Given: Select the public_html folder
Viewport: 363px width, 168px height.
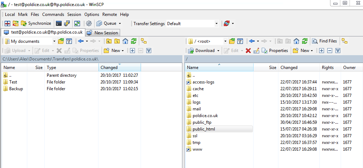Looking at the screenshot, I should 204,129.
